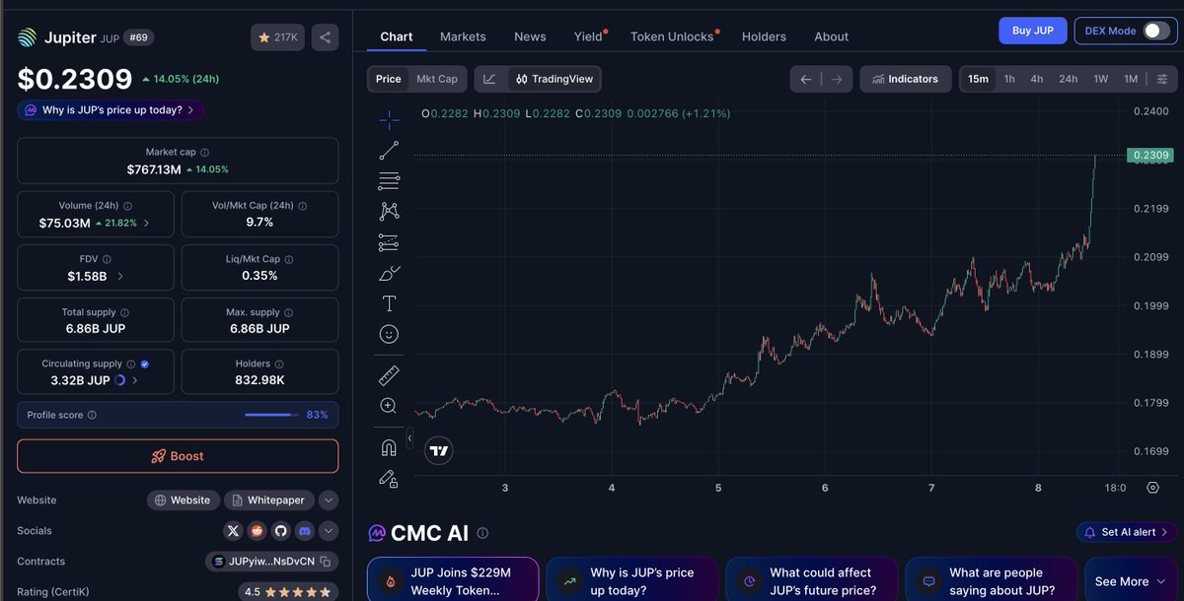Select the crosshair cursor tool
Screen dimensions: 1184x601
[389, 120]
